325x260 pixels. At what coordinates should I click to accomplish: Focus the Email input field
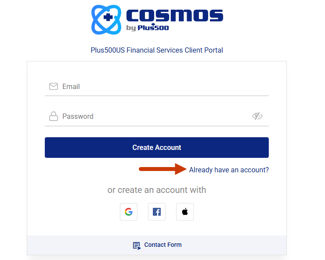coord(162,86)
